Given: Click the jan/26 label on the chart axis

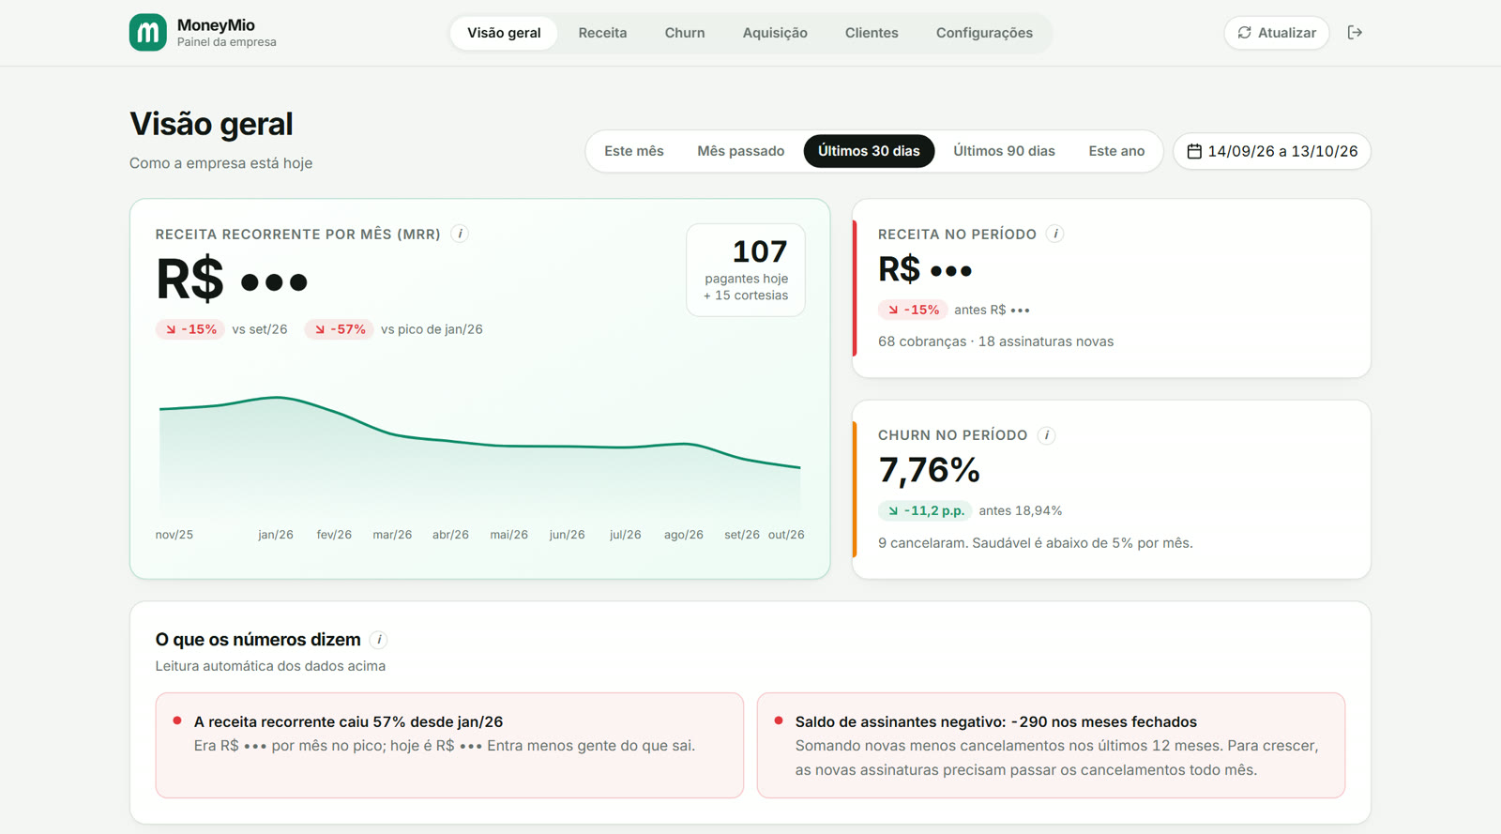Looking at the screenshot, I should pyautogui.click(x=276, y=535).
